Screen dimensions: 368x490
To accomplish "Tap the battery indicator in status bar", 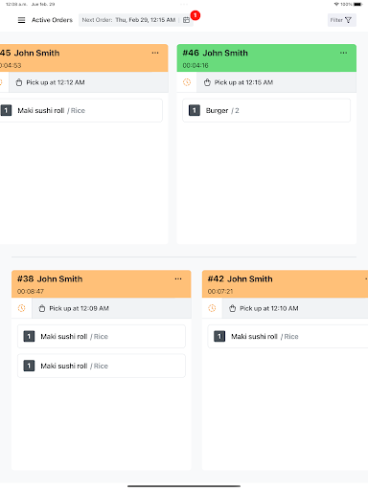I will [358, 4].
